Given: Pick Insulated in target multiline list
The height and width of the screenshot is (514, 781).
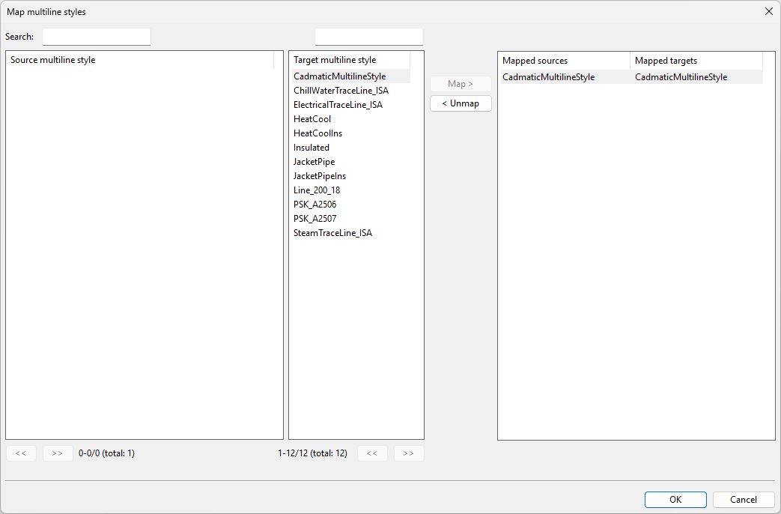Looking at the screenshot, I should [x=312, y=148].
